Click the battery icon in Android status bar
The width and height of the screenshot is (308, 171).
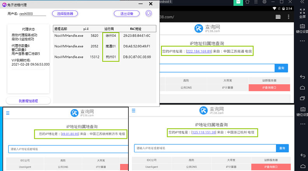[283, 9]
